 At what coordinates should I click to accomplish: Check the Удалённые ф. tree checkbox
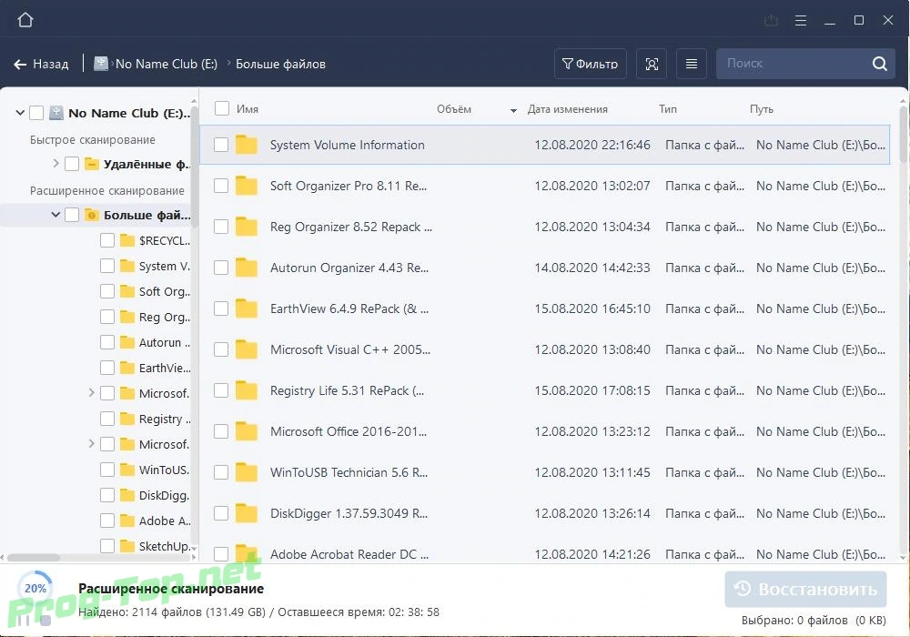[x=72, y=164]
